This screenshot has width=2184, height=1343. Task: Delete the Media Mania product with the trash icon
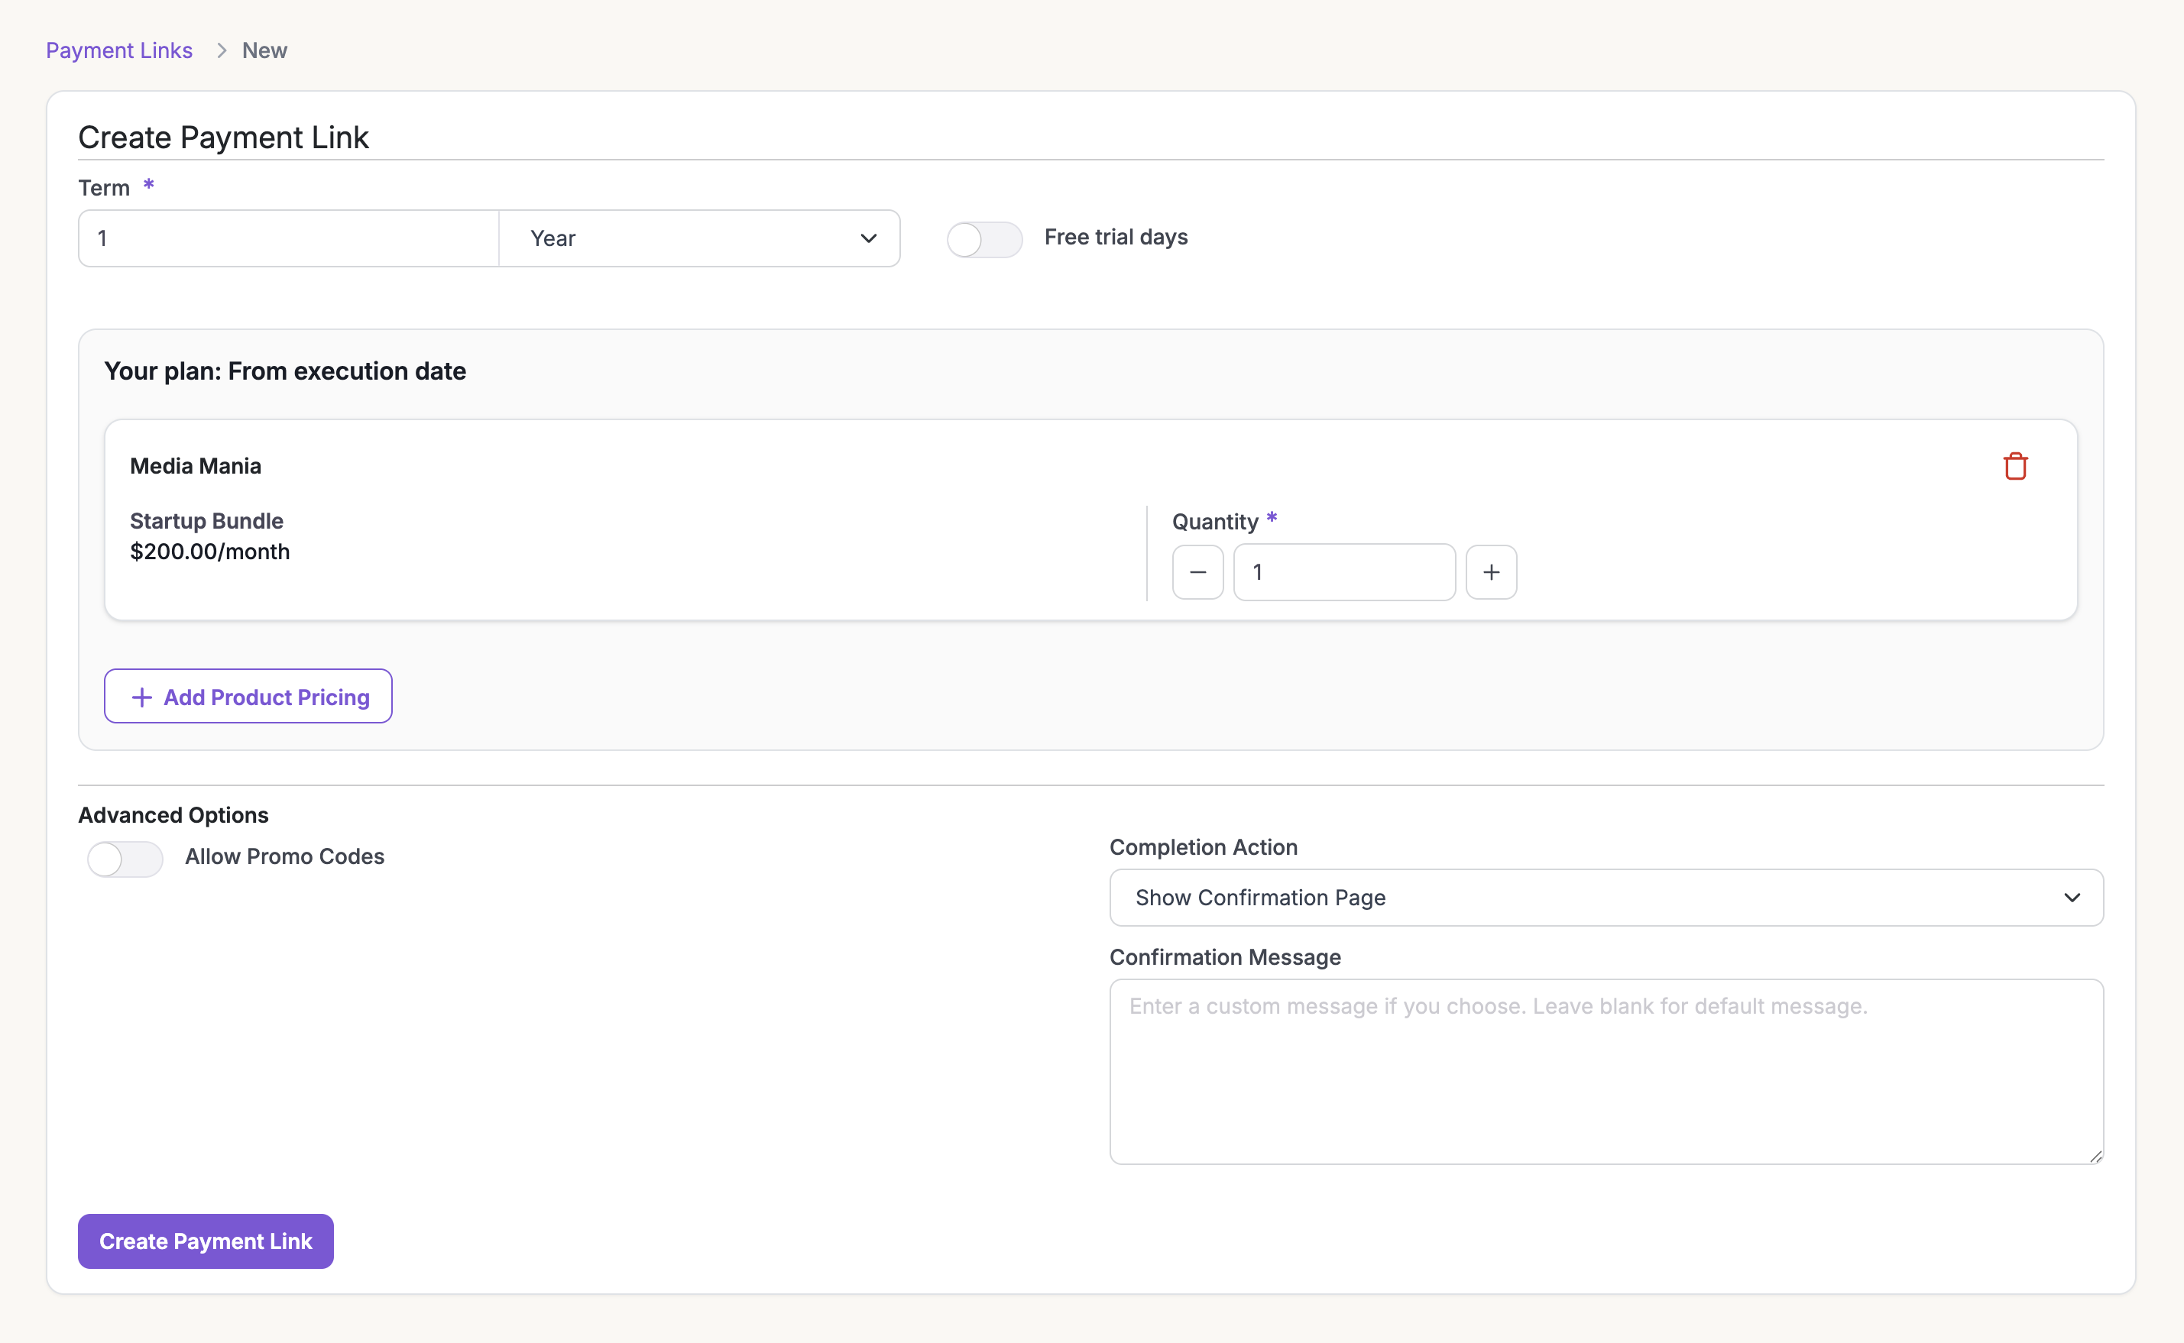(x=2014, y=466)
